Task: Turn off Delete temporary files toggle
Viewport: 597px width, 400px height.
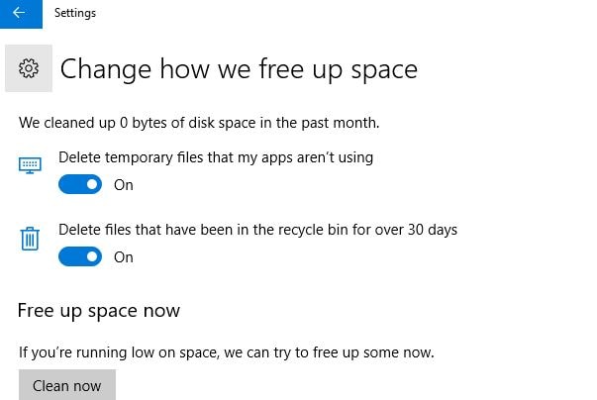Action: (x=80, y=184)
